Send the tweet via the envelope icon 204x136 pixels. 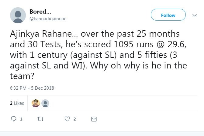94,119
